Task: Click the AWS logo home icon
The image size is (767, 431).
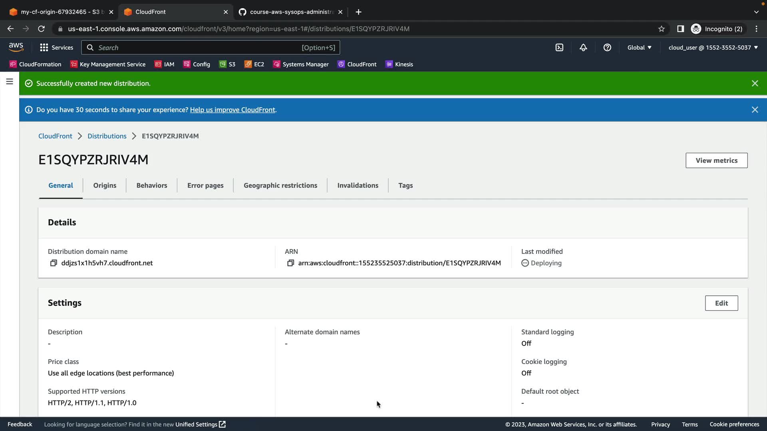Action: click(16, 47)
